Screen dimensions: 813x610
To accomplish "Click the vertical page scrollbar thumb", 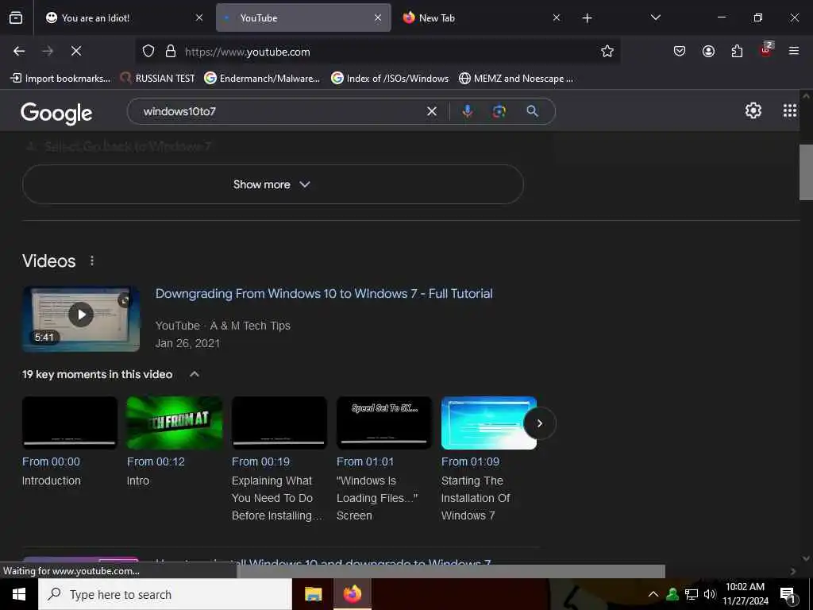I will click(806, 172).
